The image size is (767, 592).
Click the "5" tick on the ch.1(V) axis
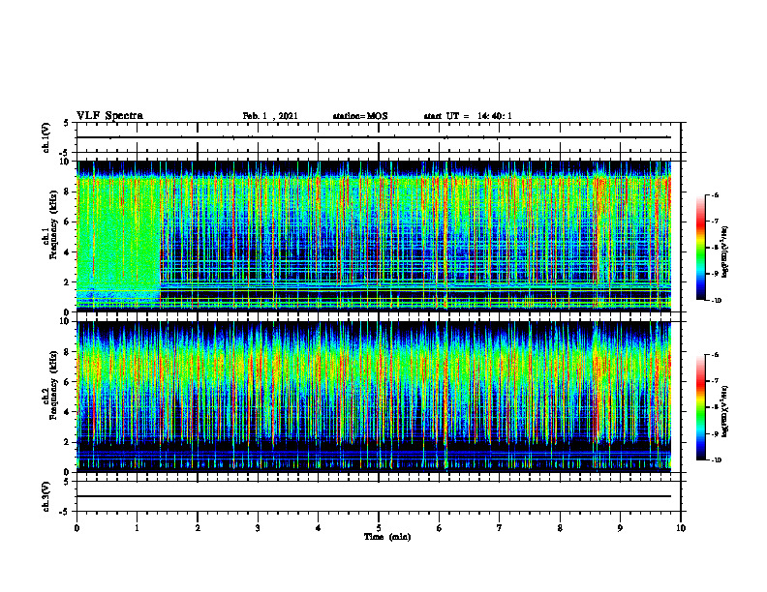(x=66, y=124)
